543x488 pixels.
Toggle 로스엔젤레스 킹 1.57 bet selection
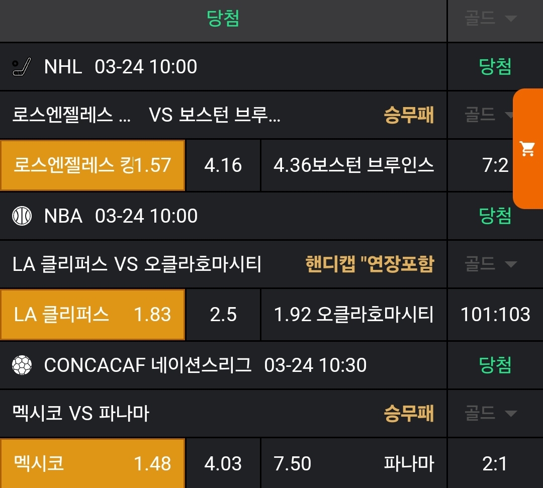tap(93, 165)
